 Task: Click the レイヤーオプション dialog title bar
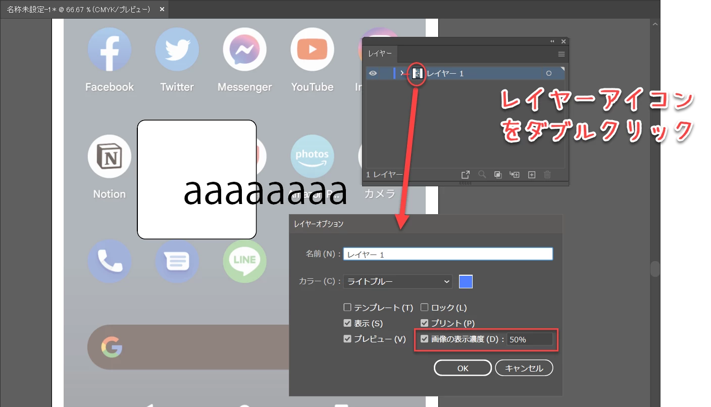point(426,224)
